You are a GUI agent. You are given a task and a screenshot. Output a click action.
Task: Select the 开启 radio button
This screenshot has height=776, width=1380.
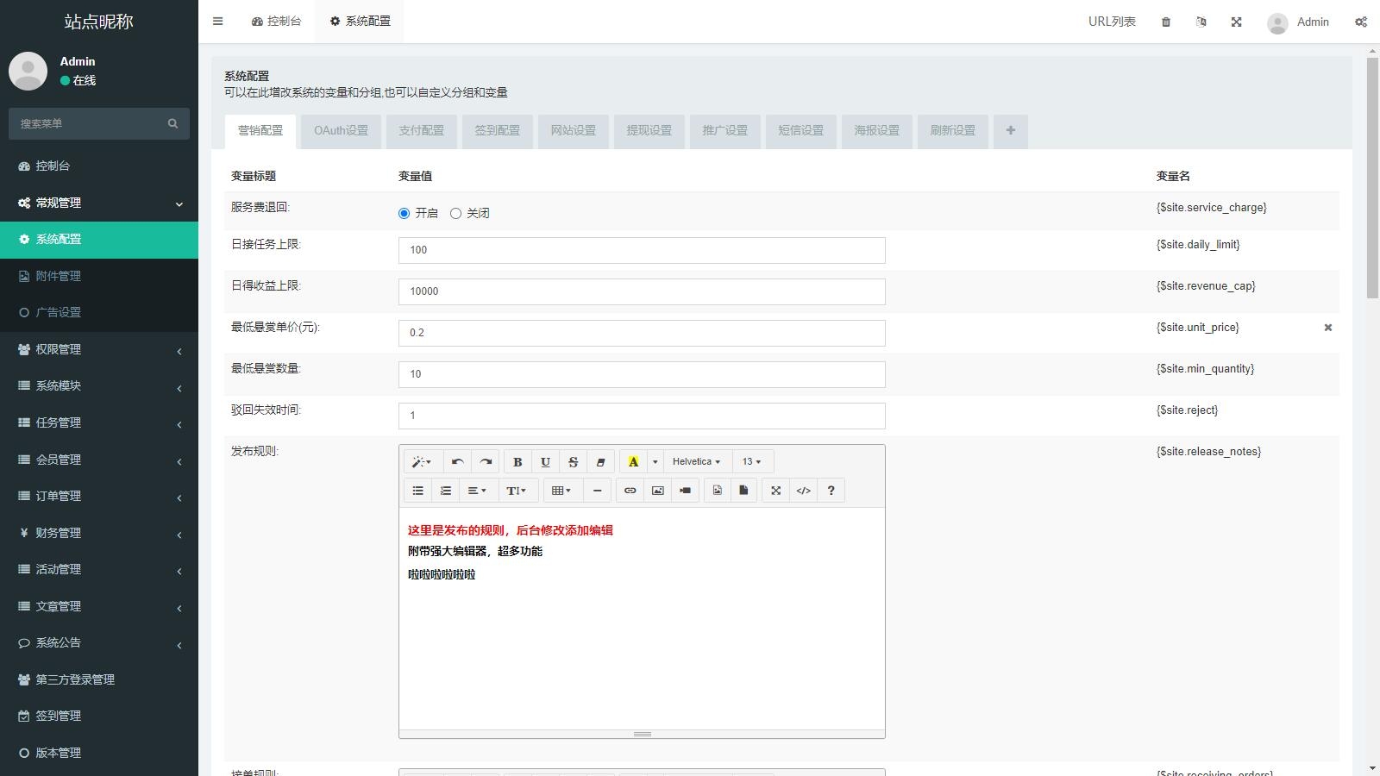[x=404, y=214]
